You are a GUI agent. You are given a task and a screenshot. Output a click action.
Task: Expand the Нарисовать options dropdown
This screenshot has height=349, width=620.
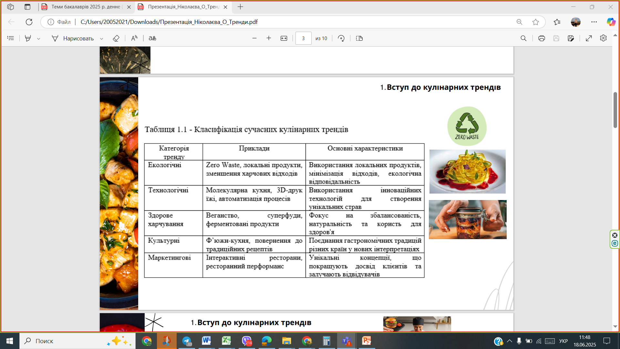pos(101,39)
